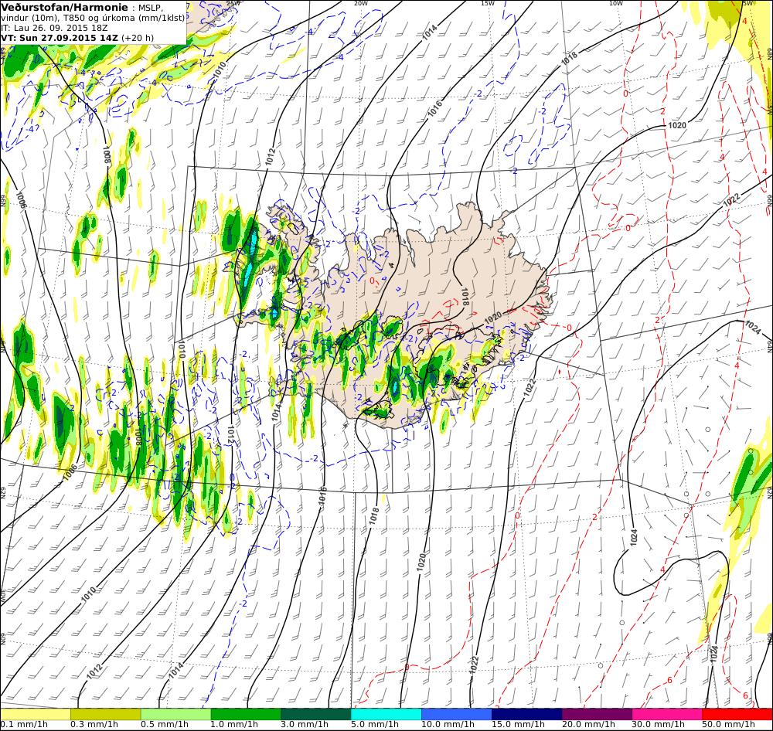Screen dimensions: 773x731
Task: Choose the navy 15.0 mm/1h legend swatch
Action: (527, 714)
